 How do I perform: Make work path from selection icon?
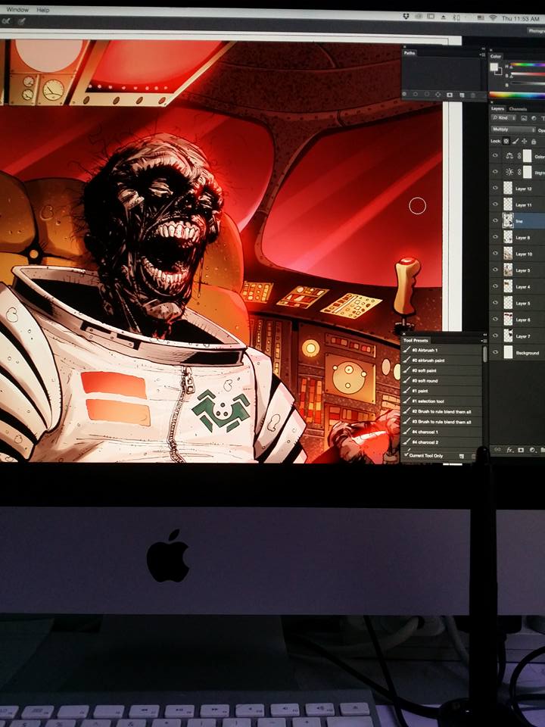(438, 95)
